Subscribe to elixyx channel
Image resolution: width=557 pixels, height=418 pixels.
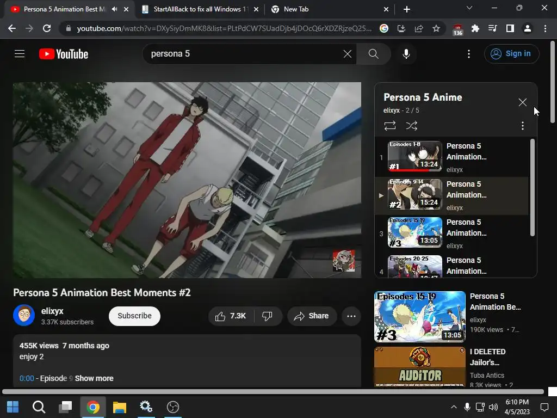coord(134,316)
